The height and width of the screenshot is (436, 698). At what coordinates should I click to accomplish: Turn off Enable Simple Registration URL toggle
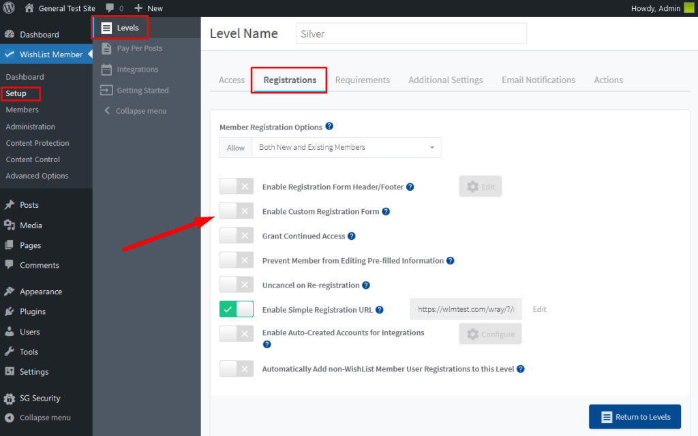237,309
